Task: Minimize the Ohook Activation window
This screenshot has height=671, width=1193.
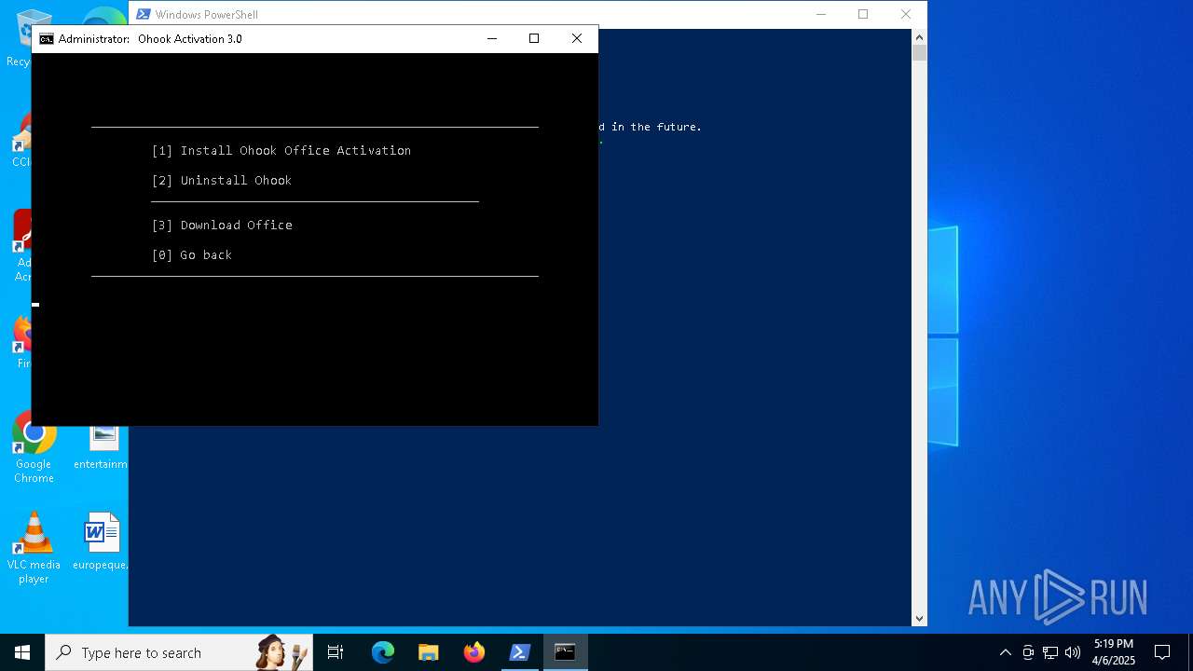Action: pos(492,38)
